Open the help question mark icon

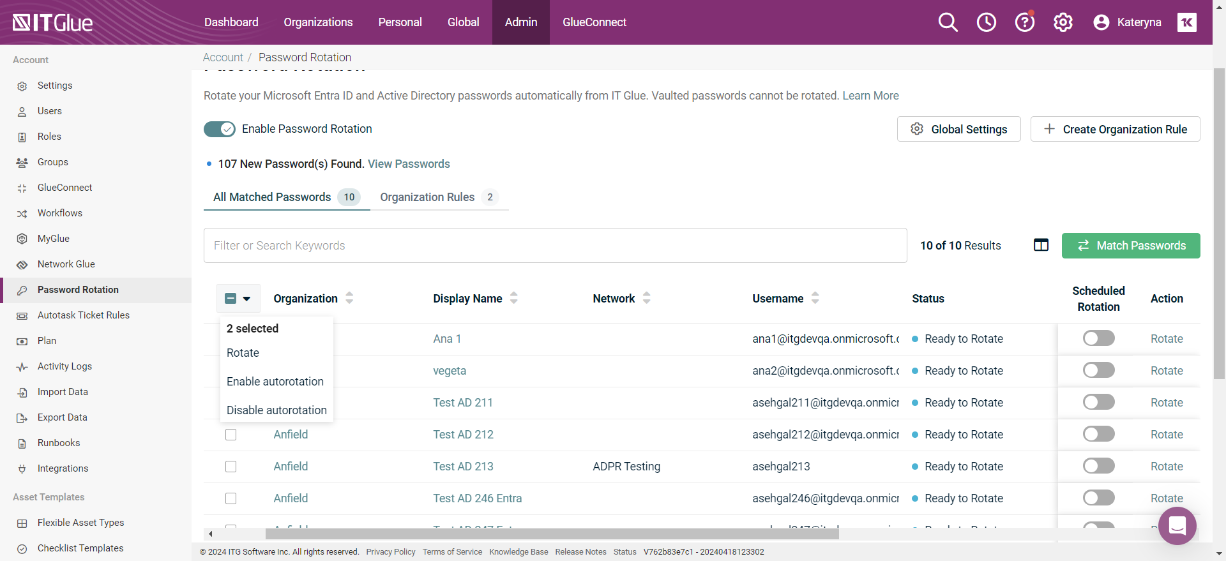pyautogui.click(x=1024, y=22)
